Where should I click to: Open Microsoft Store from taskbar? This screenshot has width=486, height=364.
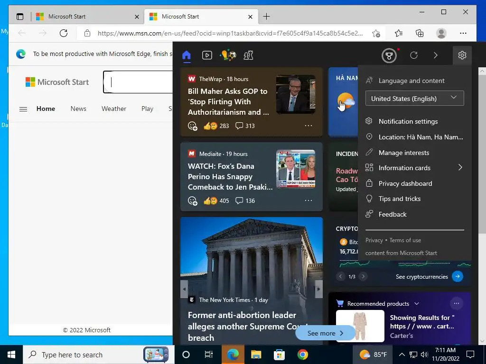click(x=279, y=355)
